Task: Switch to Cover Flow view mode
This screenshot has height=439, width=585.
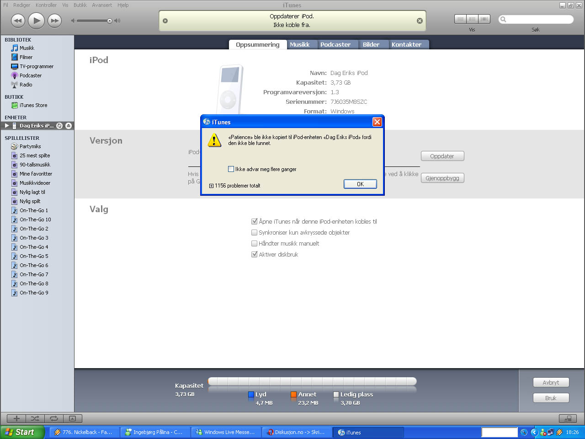Action: tap(484, 19)
